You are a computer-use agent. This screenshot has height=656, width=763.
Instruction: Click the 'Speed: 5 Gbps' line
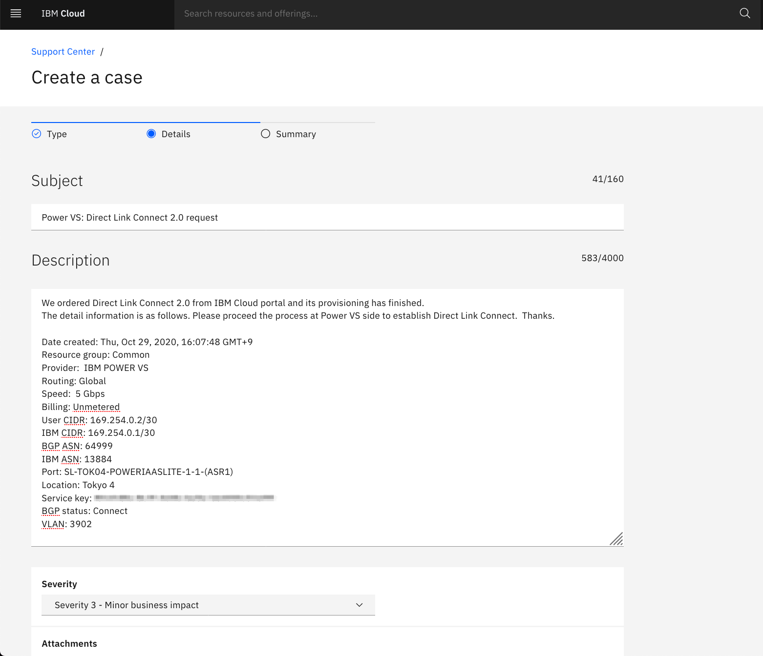[x=73, y=394]
